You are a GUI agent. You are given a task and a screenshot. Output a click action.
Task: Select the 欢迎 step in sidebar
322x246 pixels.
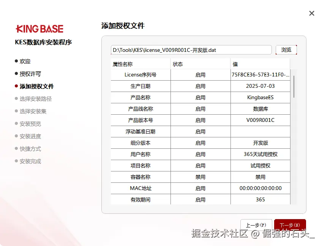click(22, 61)
